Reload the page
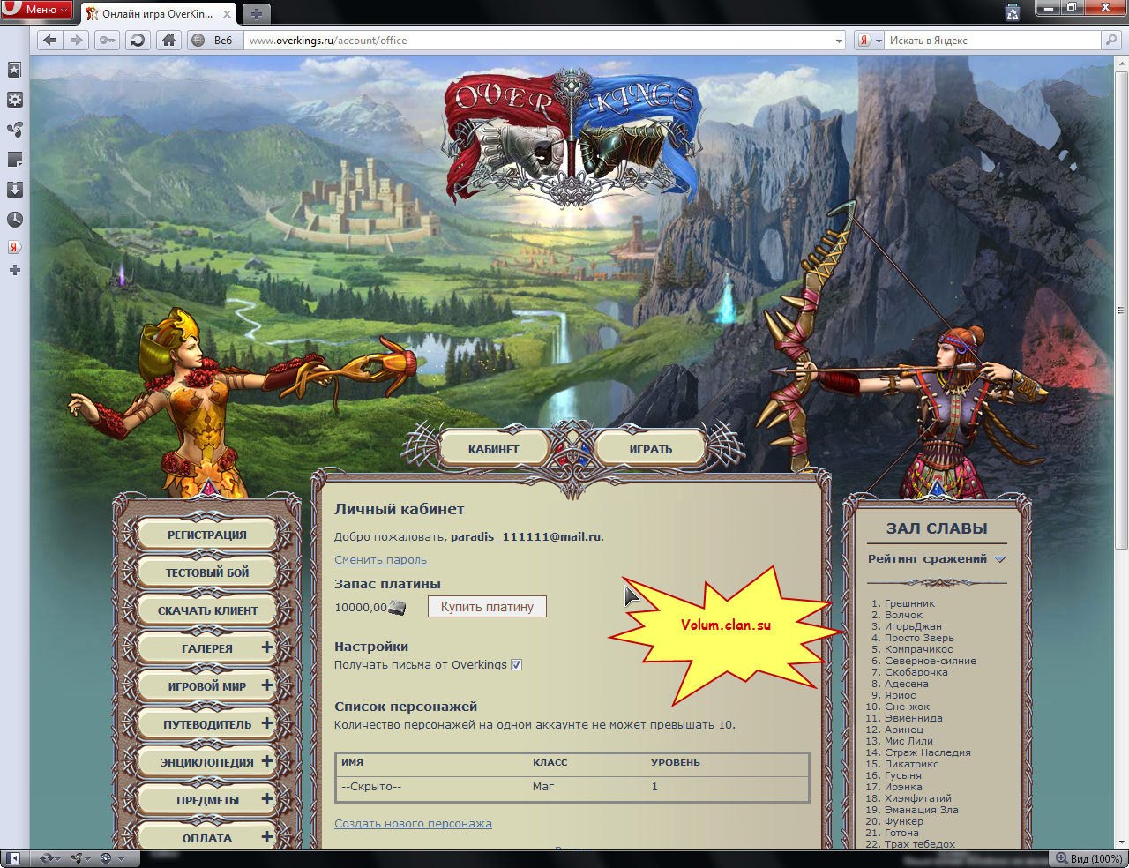Screen dimensions: 1129x868 (138, 40)
